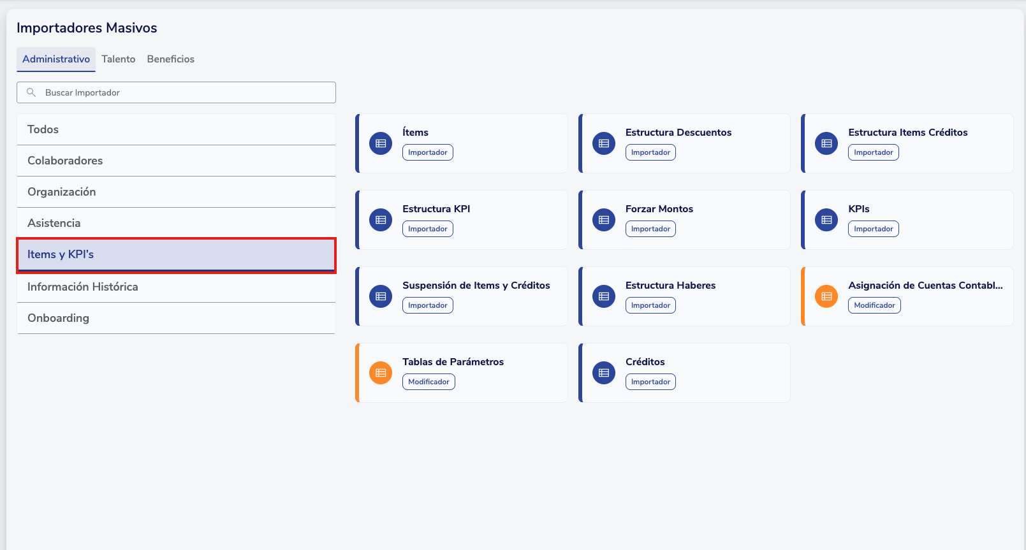
Task: Click the Créditos card table icon
Action: (x=604, y=373)
